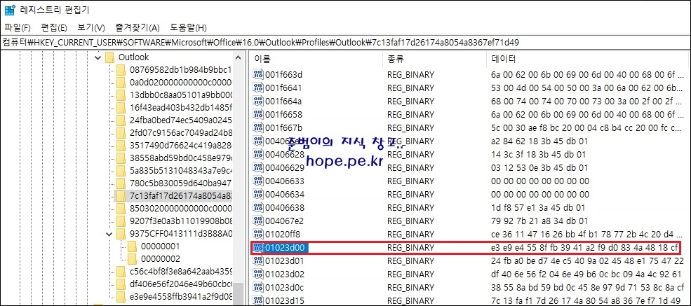The height and width of the screenshot is (306, 691).
Task: Open the 보기(V) menu
Action: (90, 28)
